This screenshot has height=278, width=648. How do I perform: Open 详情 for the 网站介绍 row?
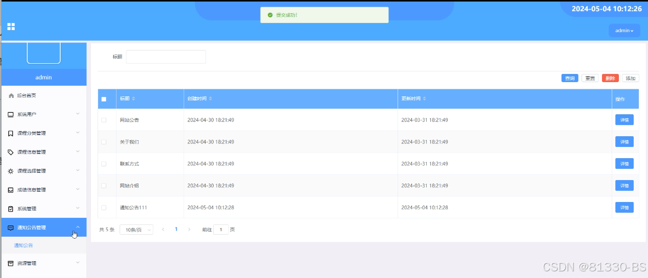(x=624, y=186)
